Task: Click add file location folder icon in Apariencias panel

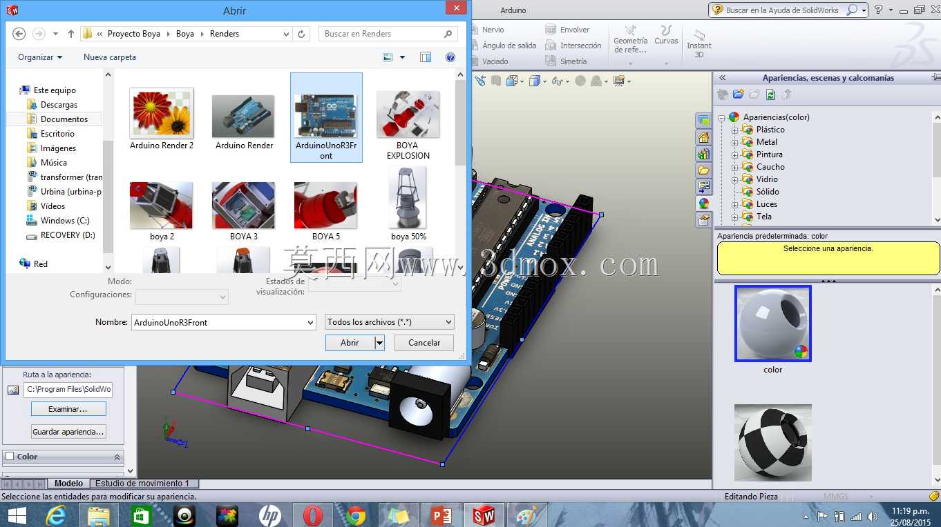Action: (739, 95)
